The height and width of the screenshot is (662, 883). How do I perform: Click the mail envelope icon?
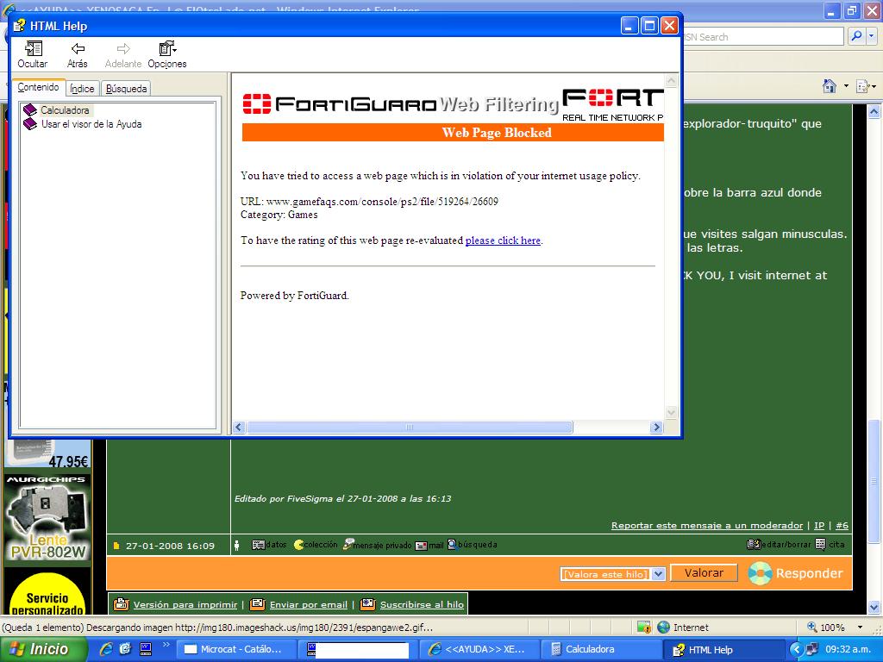(421, 546)
